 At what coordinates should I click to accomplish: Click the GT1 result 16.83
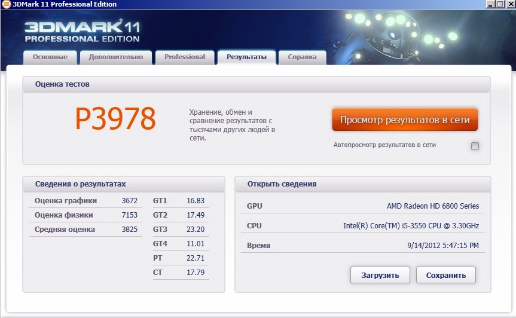[196, 201]
